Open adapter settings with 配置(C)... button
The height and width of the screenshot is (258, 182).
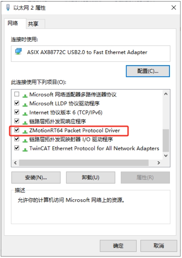pyautogui.click(x=148, y=71)
